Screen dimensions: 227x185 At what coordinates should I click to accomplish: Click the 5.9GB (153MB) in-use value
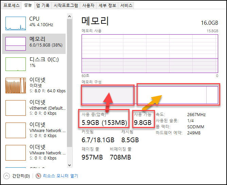pyautogui.click(x=104, y=123)
